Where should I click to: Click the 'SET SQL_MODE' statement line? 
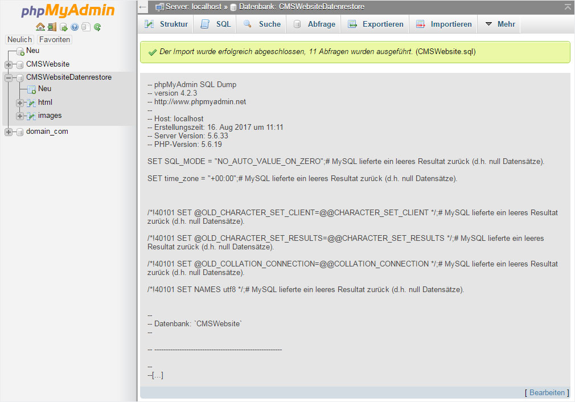[346, 161]
